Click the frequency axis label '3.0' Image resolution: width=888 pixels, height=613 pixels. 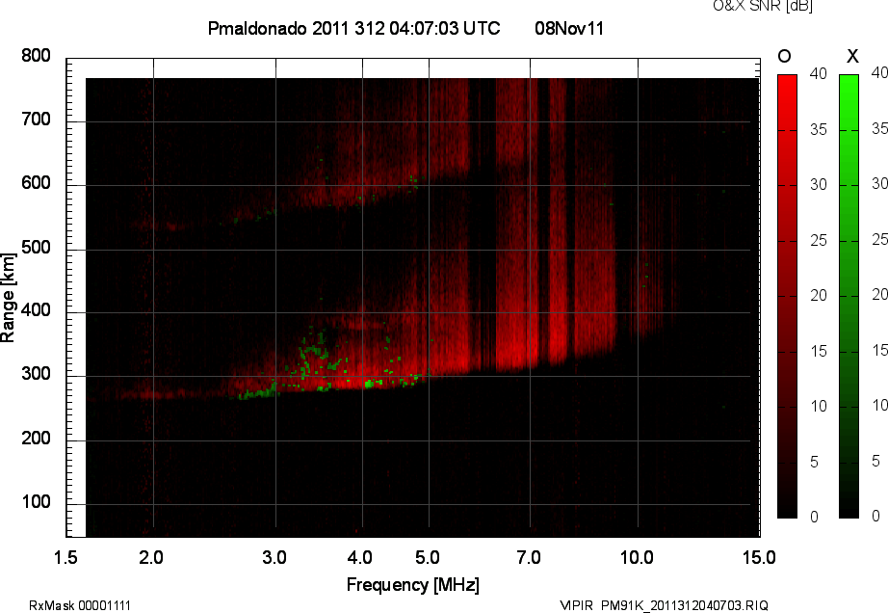[x=274, y=557]
